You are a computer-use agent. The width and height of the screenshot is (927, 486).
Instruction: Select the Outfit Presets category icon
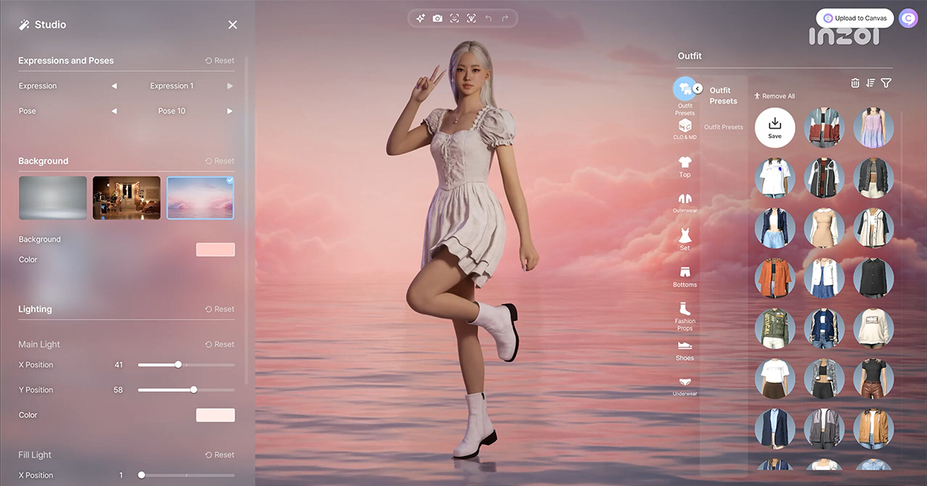coord(684,89)
